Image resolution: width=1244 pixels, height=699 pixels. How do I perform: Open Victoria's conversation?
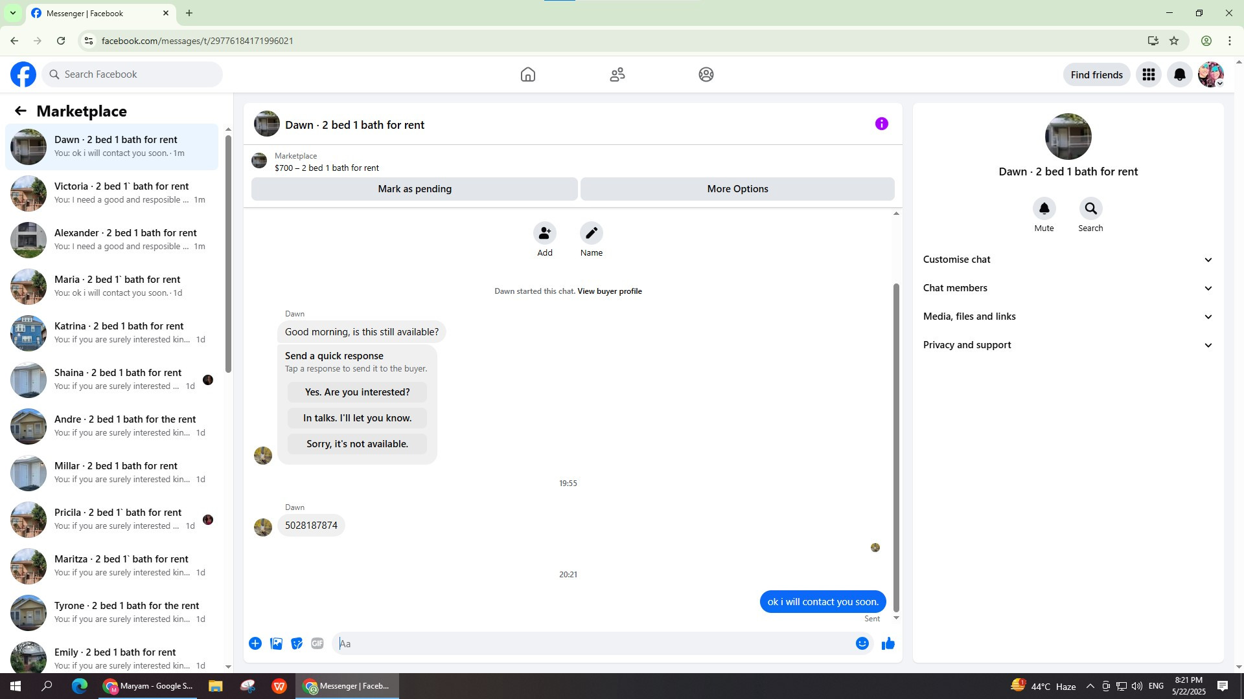pyautogui.click(x=111, y=194)
